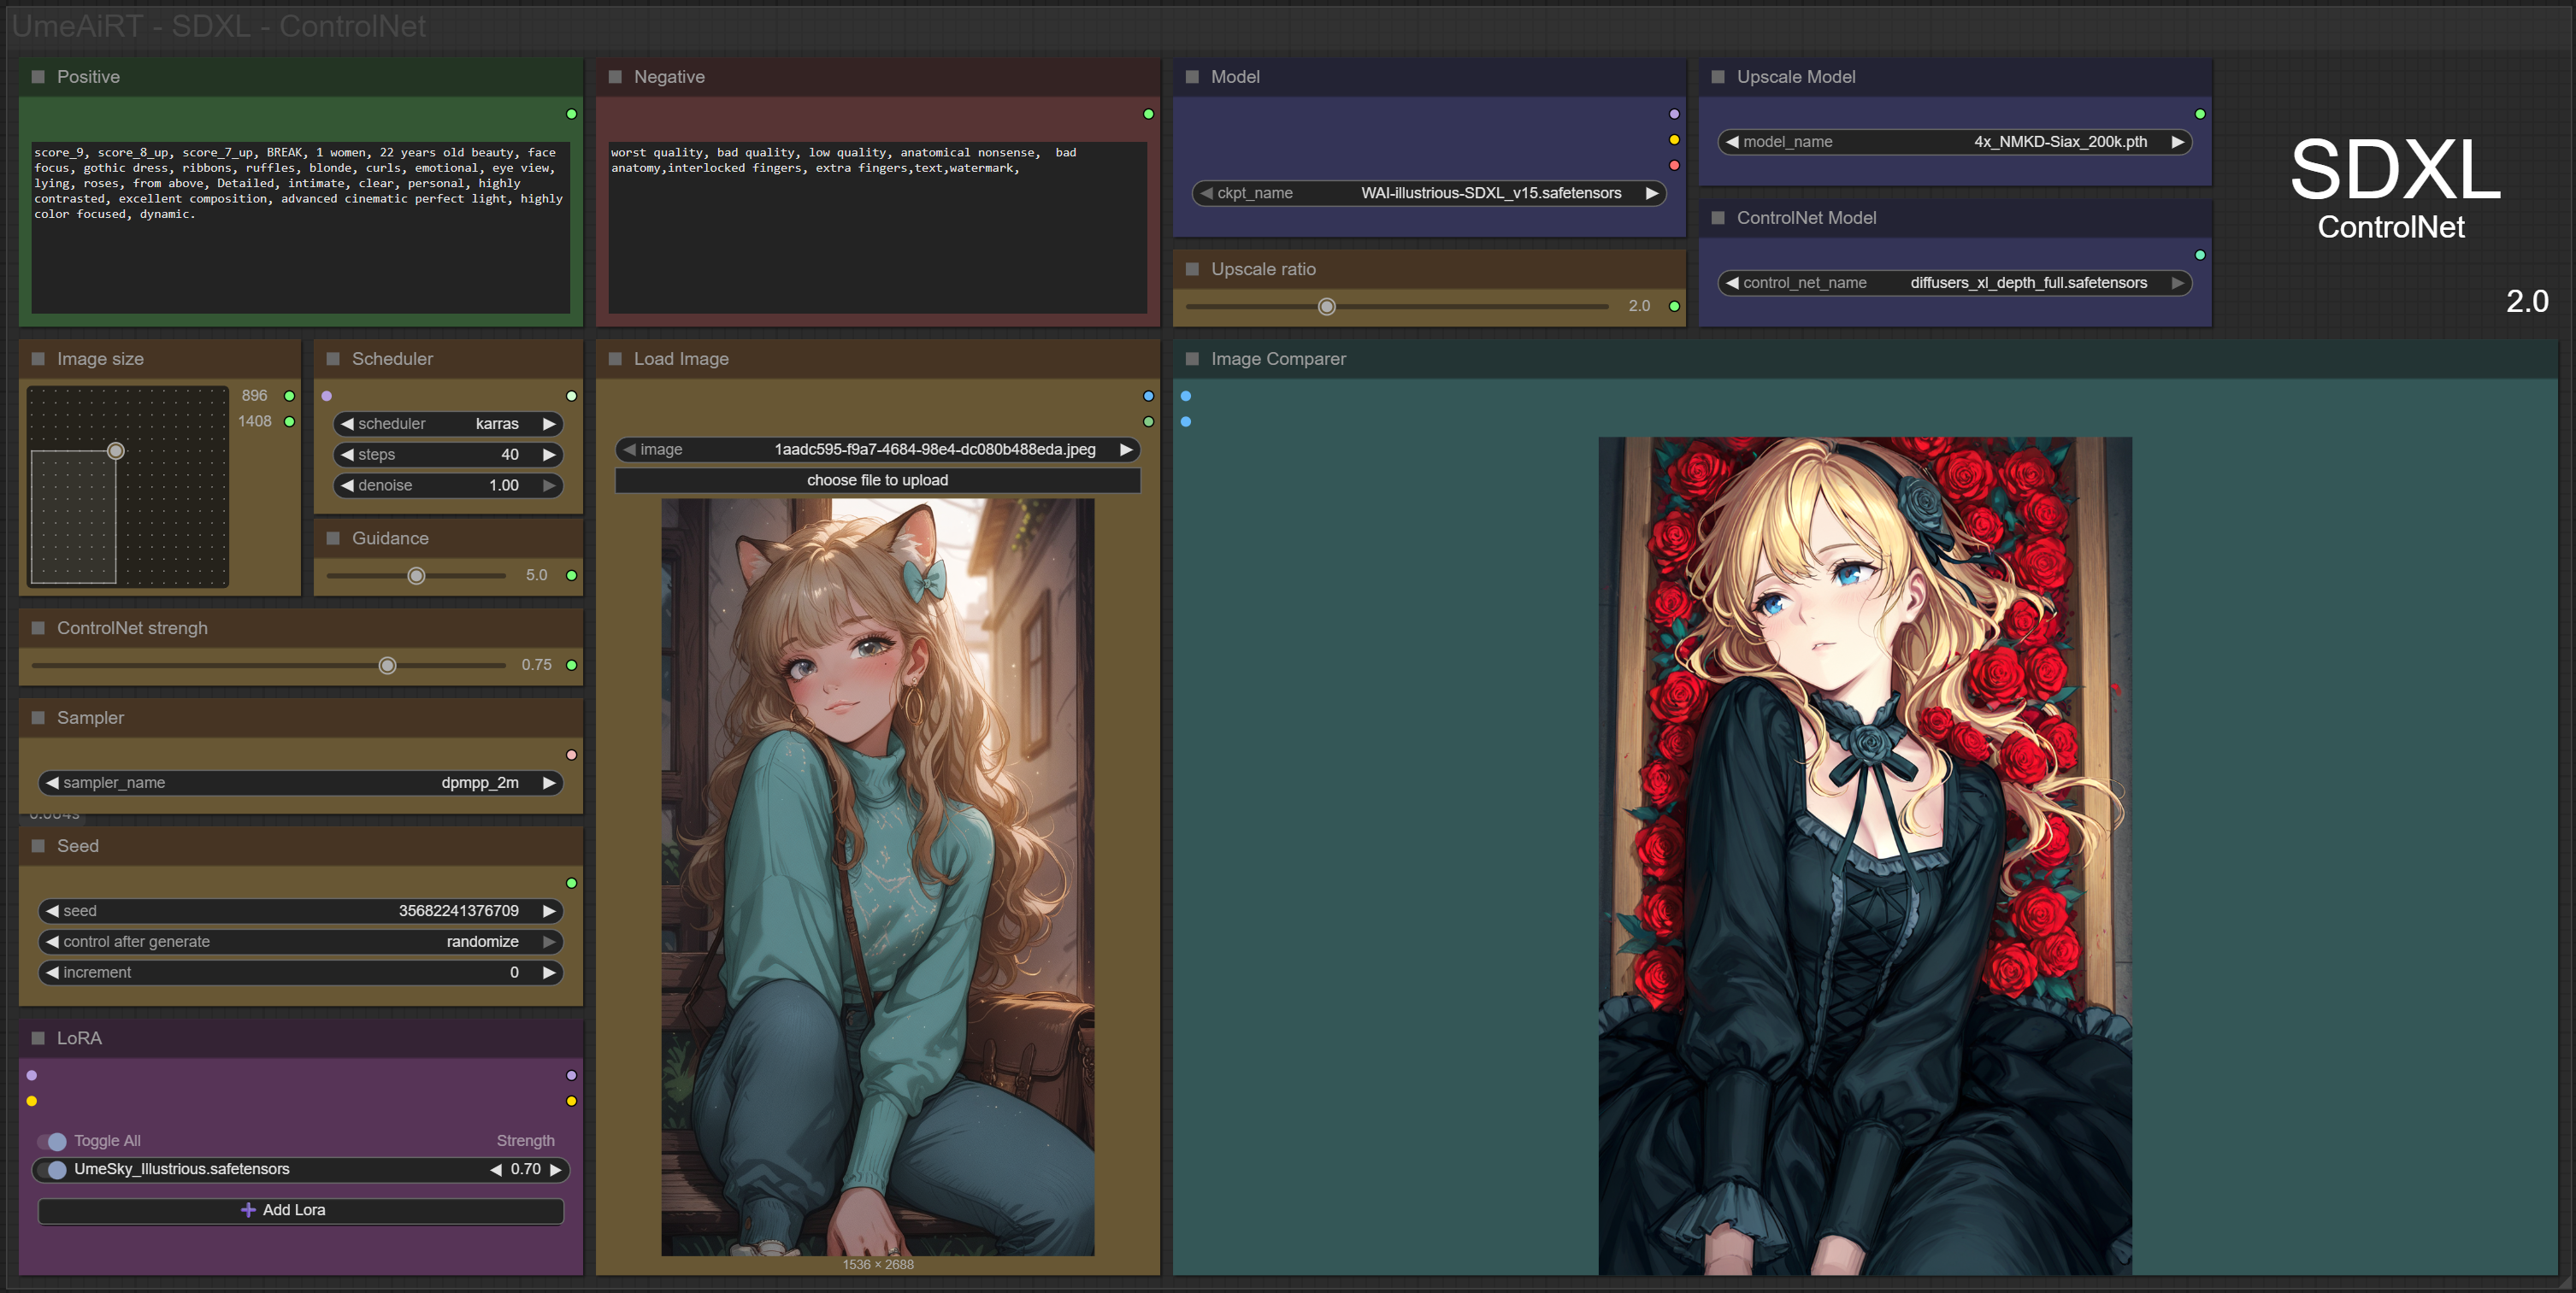
Task: Click LoRA strength 0.70 left arrow
Action: pos(496,1169)
